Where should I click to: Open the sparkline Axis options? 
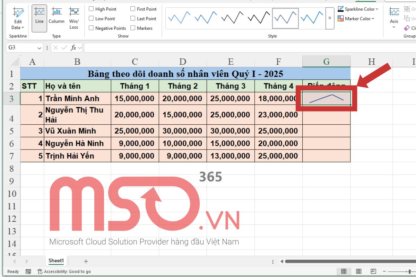(394, 18)
